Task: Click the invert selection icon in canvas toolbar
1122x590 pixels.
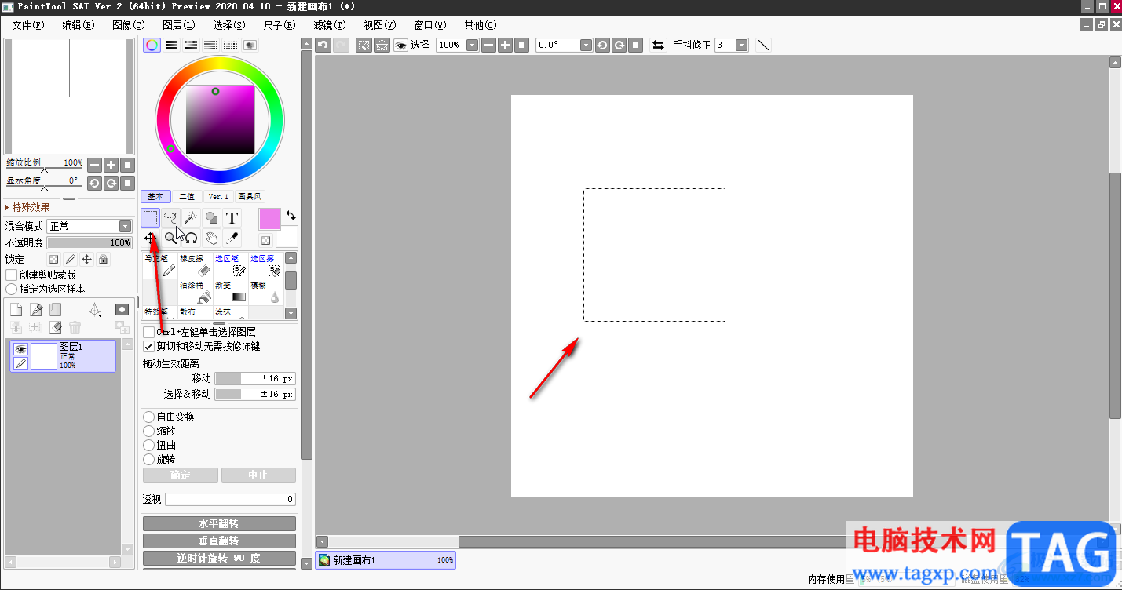Action: 382,46
